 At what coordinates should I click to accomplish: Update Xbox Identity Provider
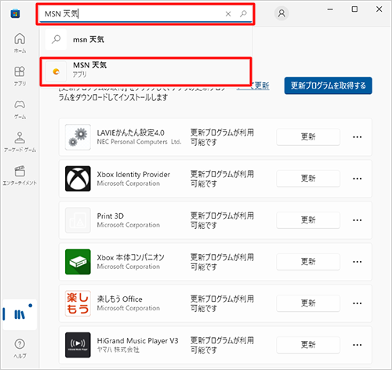point(308,179)
